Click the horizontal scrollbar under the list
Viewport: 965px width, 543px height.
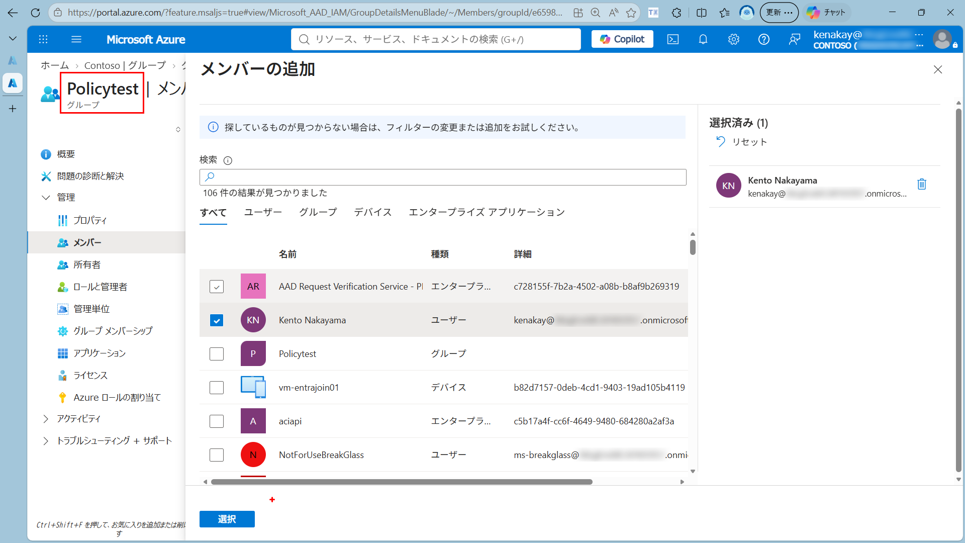[x=402, y=482]
